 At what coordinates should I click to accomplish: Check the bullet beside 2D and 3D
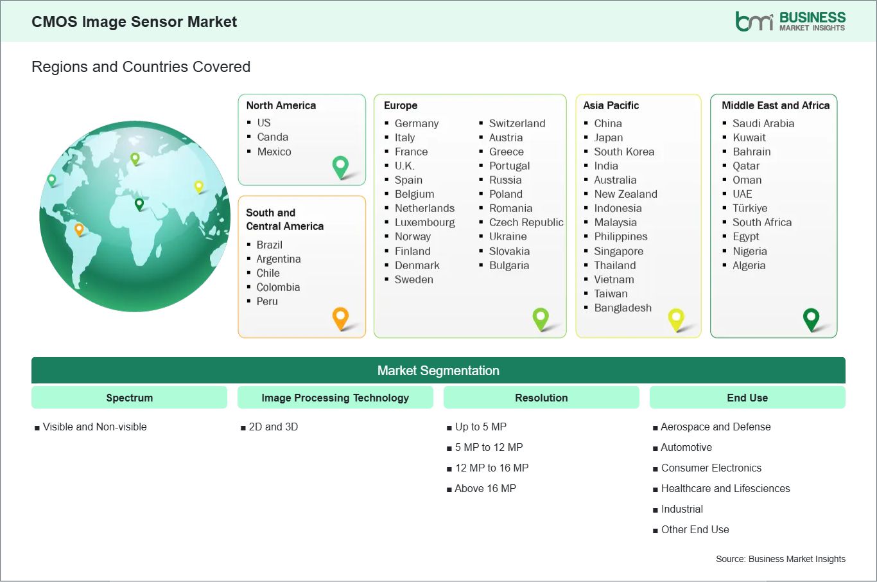pyautogui.click(x=242, y=427)
